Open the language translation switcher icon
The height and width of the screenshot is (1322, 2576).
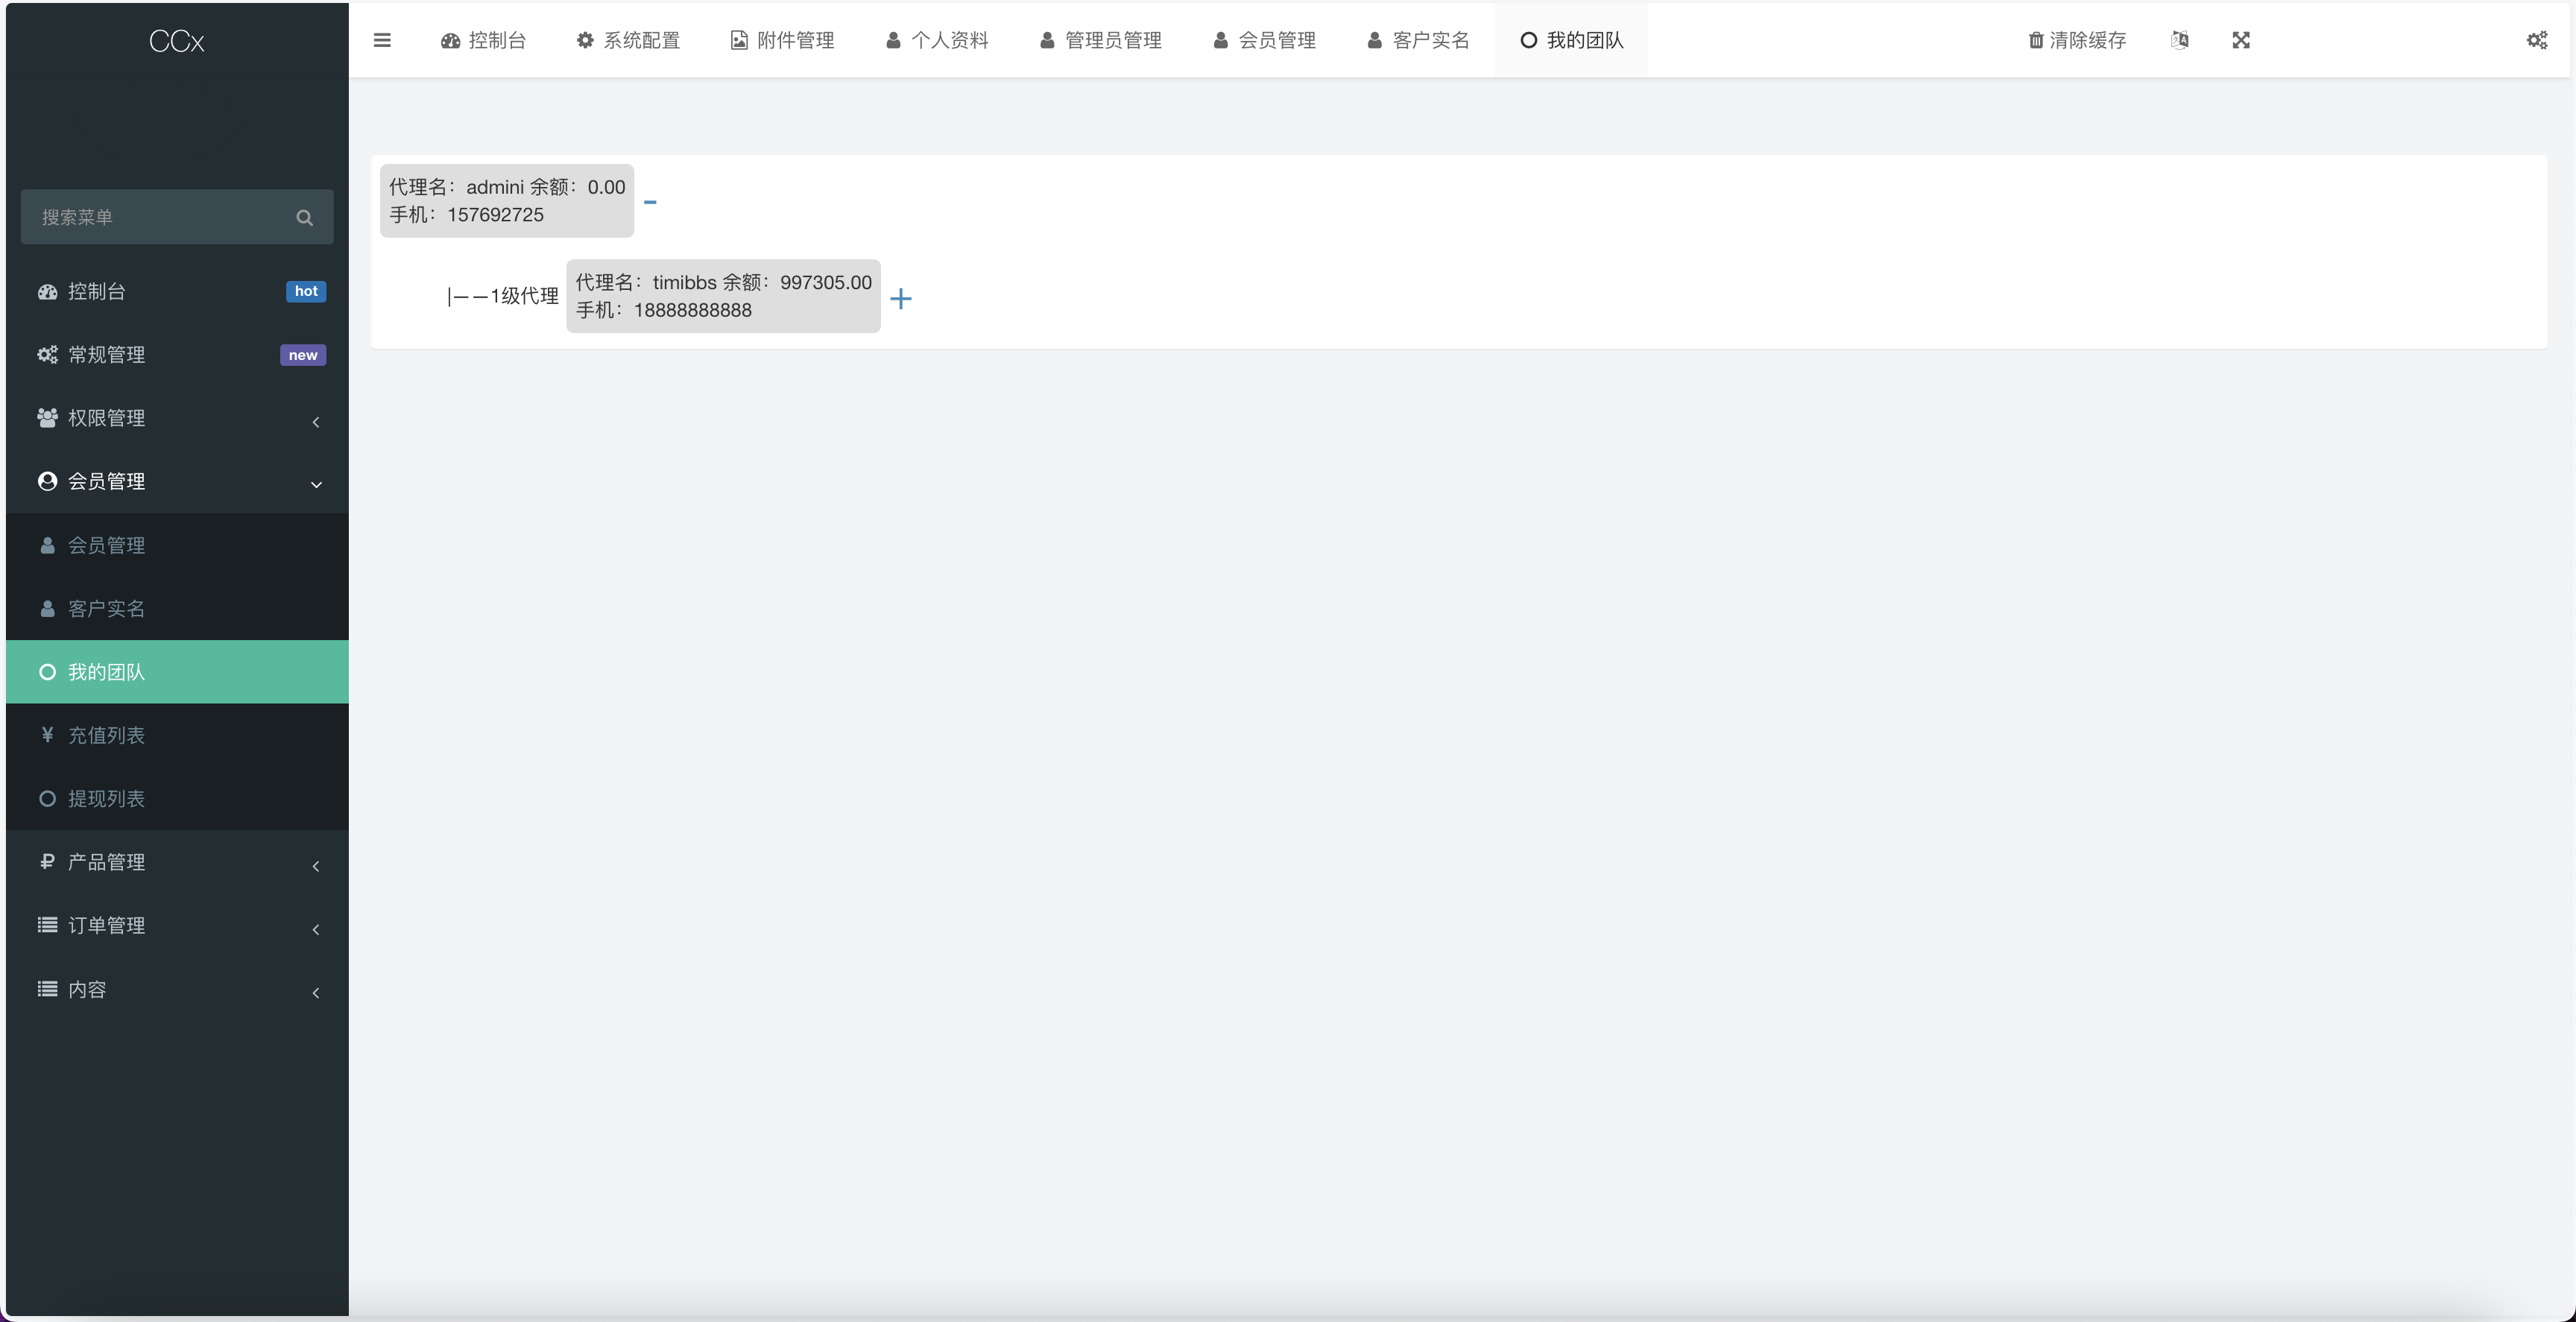2180,40
